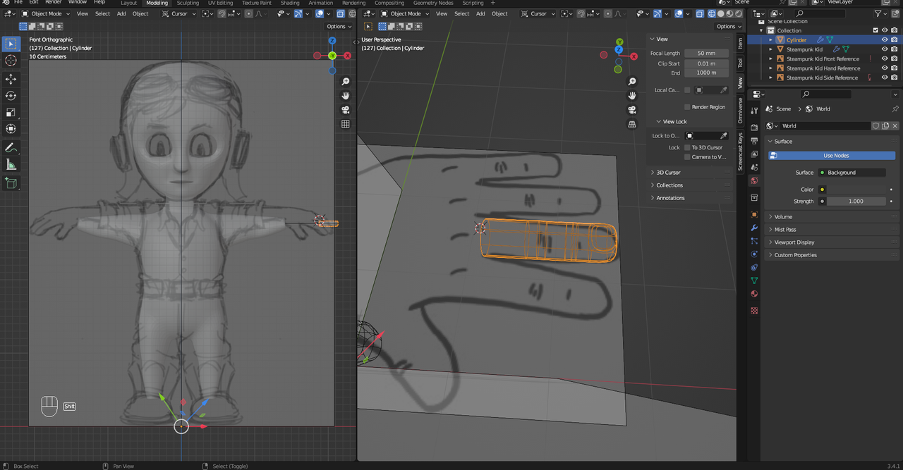Select the Rotate tool in left toolbar
This screenshot has width=903, height=470.
pos(11,96)
